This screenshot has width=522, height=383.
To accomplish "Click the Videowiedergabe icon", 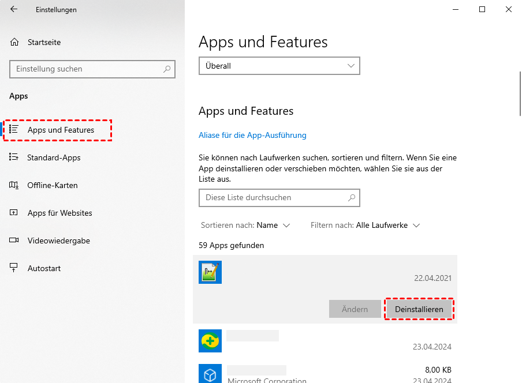I will (14, 241).
